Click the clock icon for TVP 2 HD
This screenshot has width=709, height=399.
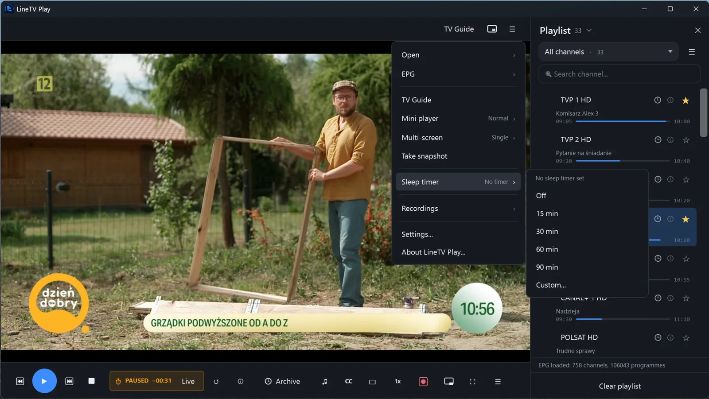point(658,140)
